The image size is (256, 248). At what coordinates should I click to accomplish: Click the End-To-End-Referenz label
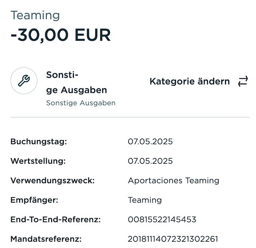coord(55,219)
